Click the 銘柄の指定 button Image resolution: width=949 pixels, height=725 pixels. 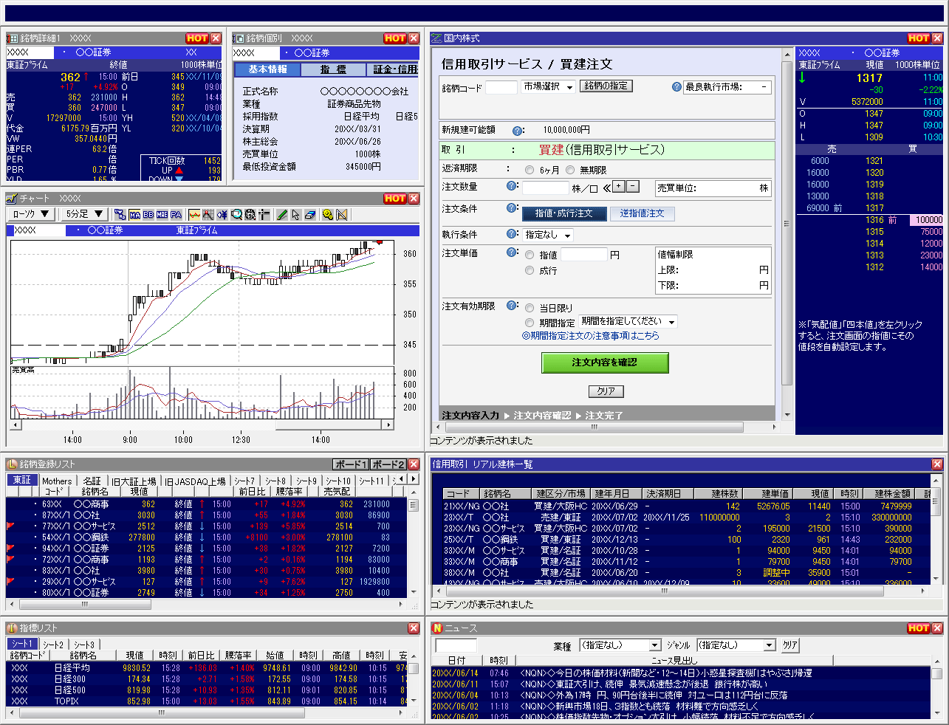[606, 86]
